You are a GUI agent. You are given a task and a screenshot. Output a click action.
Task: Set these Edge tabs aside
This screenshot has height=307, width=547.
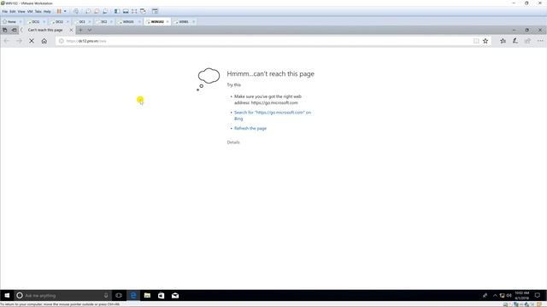(x=14, y=31)
